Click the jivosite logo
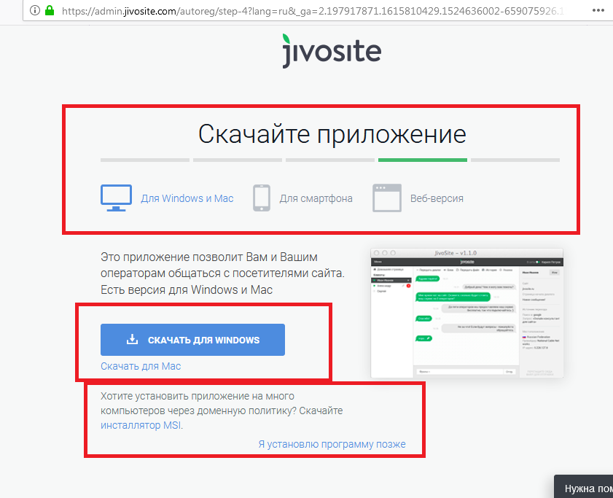 tap(332, 51)
